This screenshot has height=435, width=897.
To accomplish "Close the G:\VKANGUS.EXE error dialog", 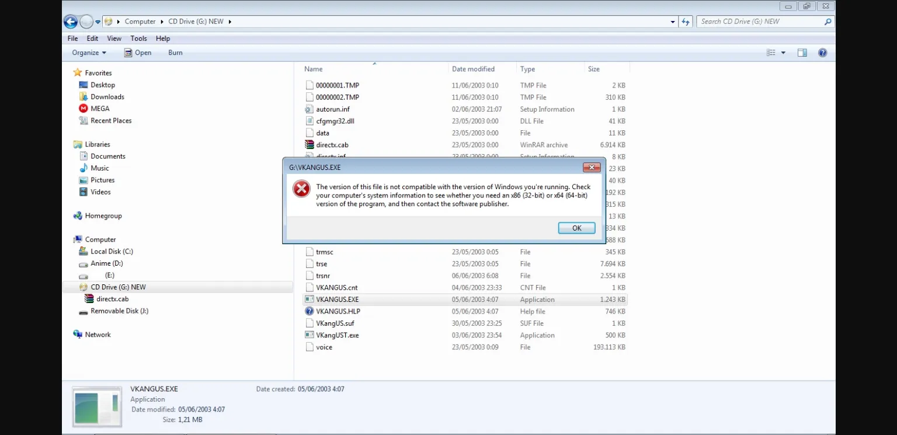I will point(592,168).
